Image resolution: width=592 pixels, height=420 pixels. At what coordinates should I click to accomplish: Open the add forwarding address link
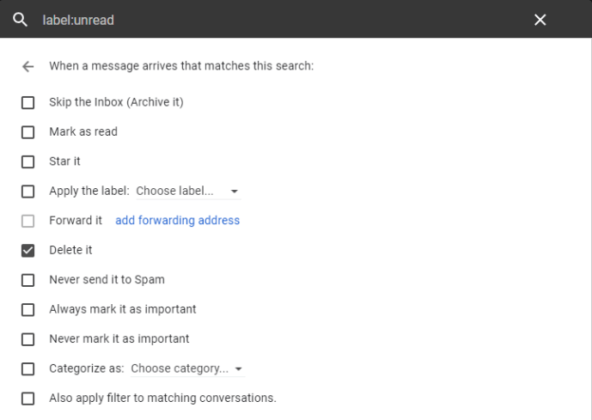(177, 221)
